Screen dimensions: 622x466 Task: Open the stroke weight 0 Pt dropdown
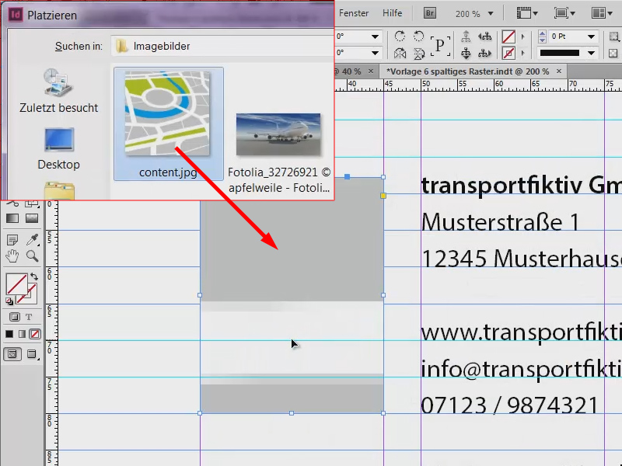pos(590,36)
